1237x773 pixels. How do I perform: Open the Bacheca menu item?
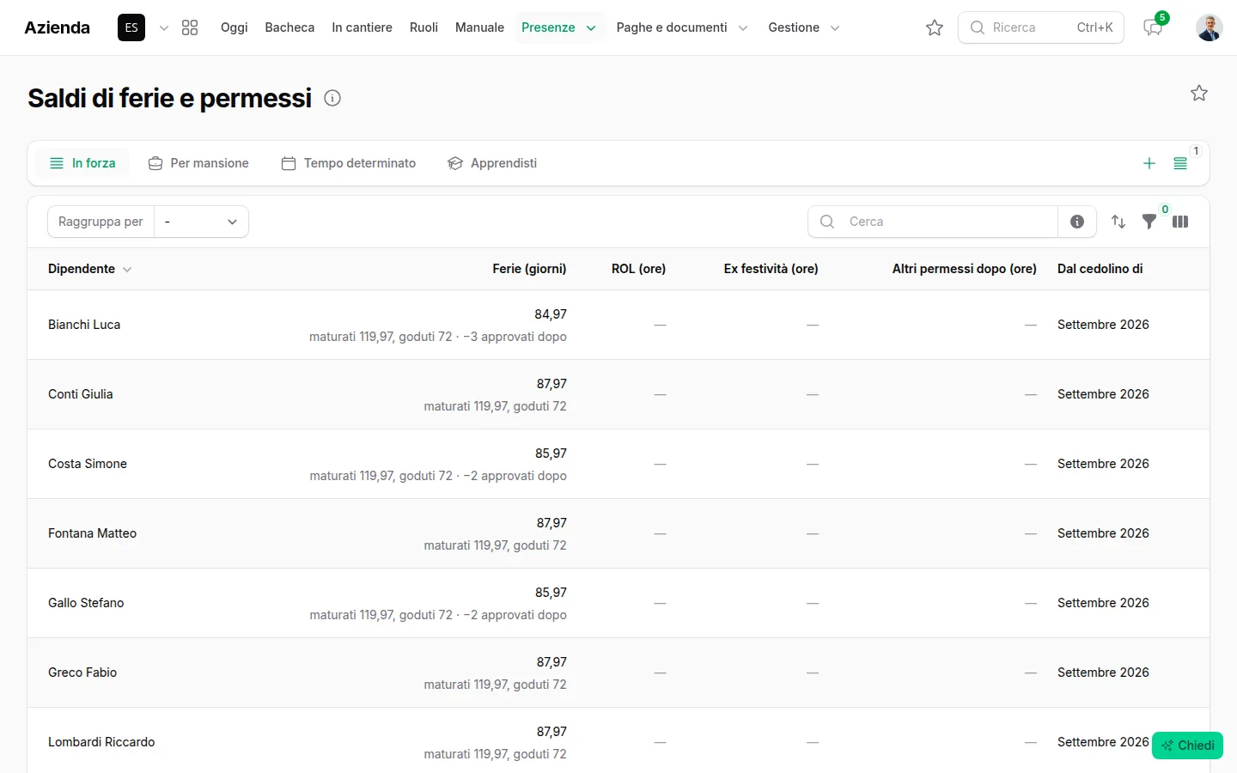(x=289, y=27)
